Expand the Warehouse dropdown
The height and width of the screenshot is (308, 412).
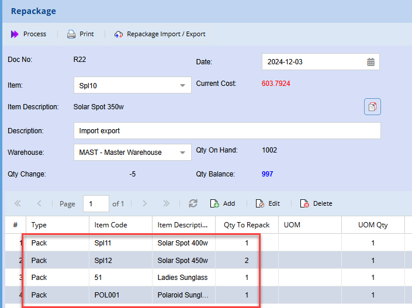182,153
